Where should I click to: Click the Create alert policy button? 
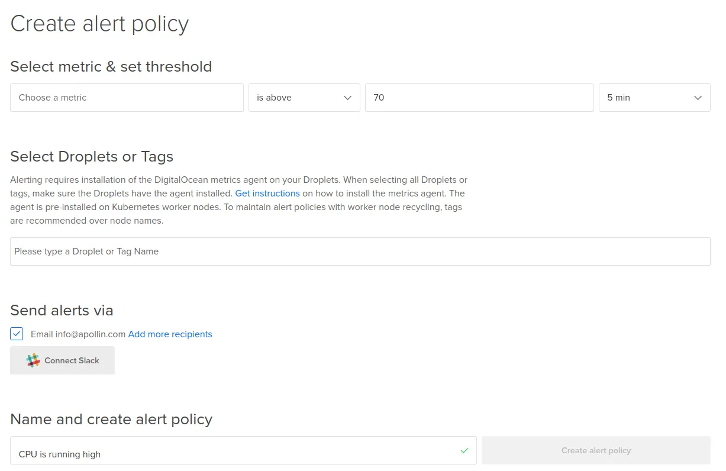click(x=596, y=451)
